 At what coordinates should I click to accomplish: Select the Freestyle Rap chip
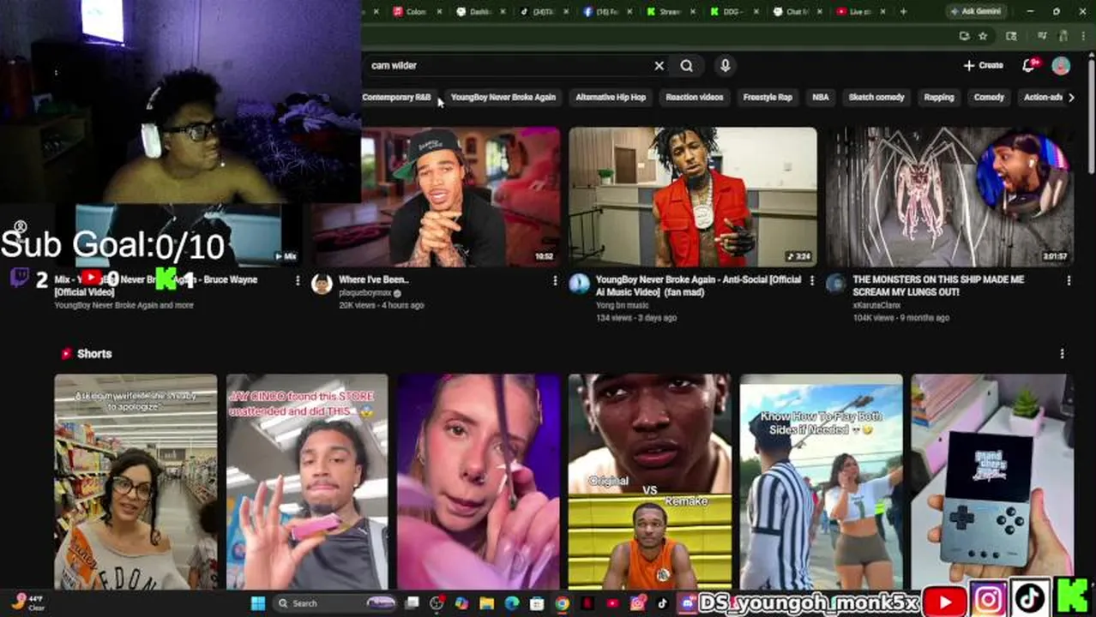(x=768, y=98)
